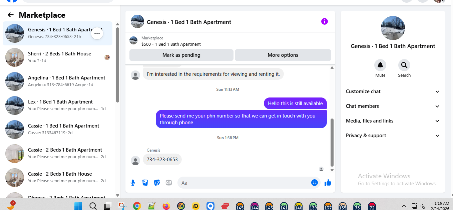This screenshot has width=453, height=210.
Task: Attach a photo using the image icon
Action: [x=145, y=183]
